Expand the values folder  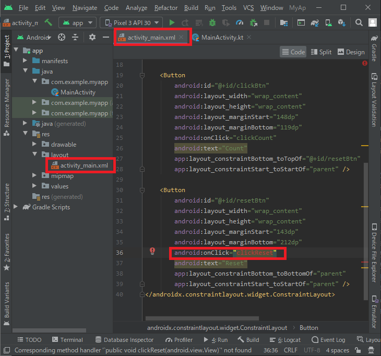coord(34,186)
